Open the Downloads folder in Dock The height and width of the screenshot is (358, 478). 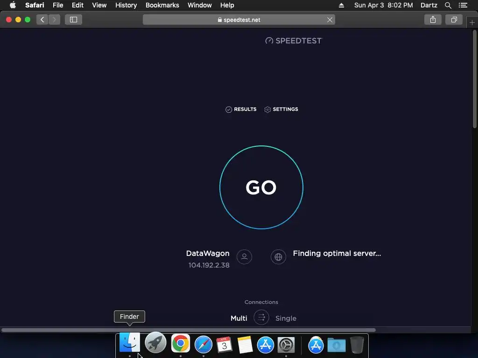tap(337, 345)
